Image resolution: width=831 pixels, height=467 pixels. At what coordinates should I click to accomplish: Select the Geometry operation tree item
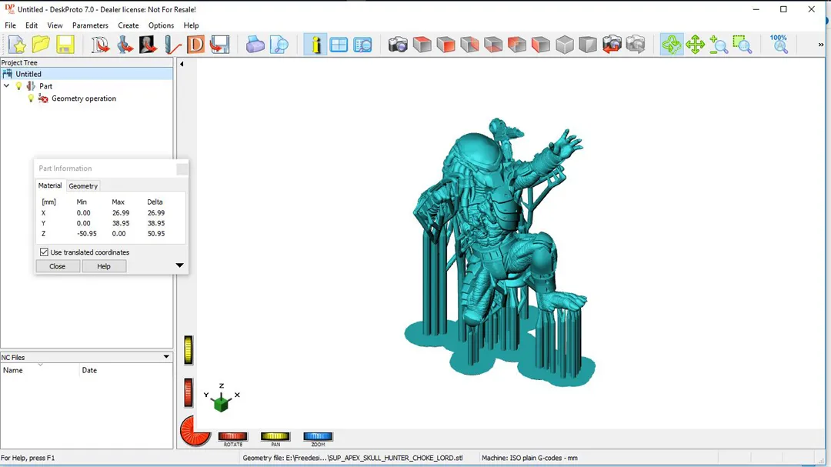[x=84, y=98]
